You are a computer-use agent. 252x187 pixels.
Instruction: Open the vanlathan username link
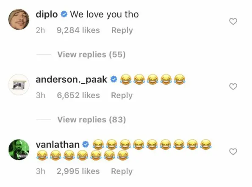tap(58, 145)
